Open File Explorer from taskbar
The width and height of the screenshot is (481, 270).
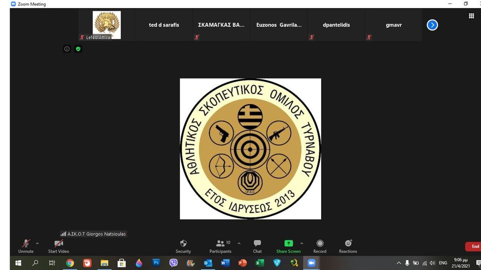click(x=104, y=263)
